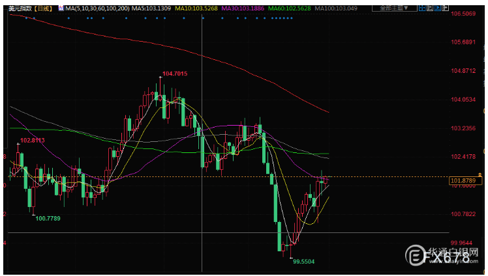Click the 99.5504 low price label

click(x=304, y=262)
